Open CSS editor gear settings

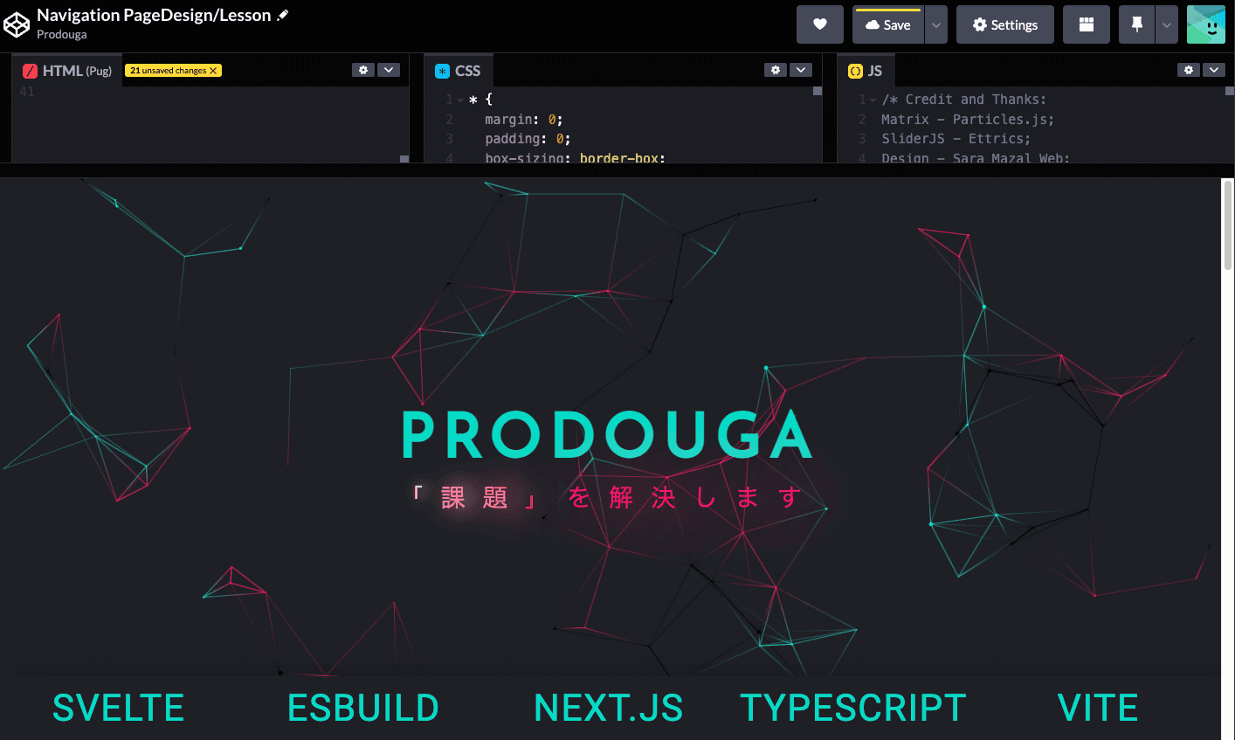[776, 70]
